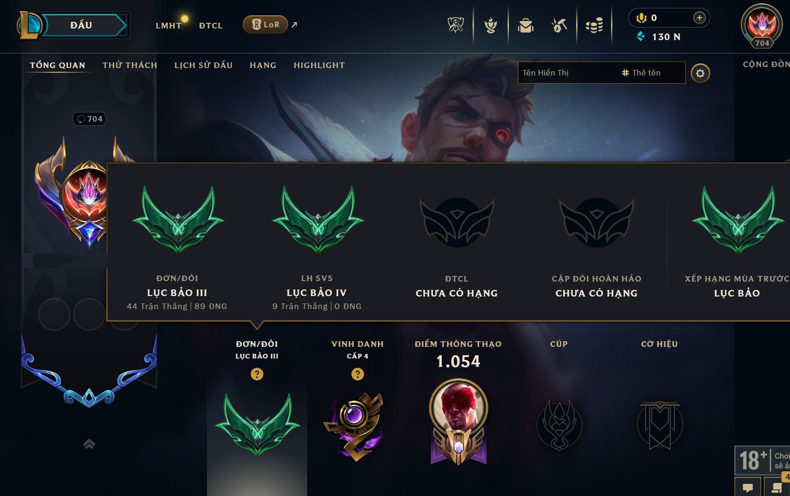The image size is (790, 496).
Task: Expand the banner double chevron arrow
Action: (89, 443)
